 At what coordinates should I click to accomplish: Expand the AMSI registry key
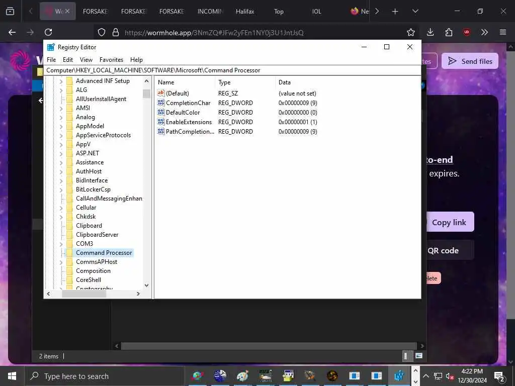point(61,108)
